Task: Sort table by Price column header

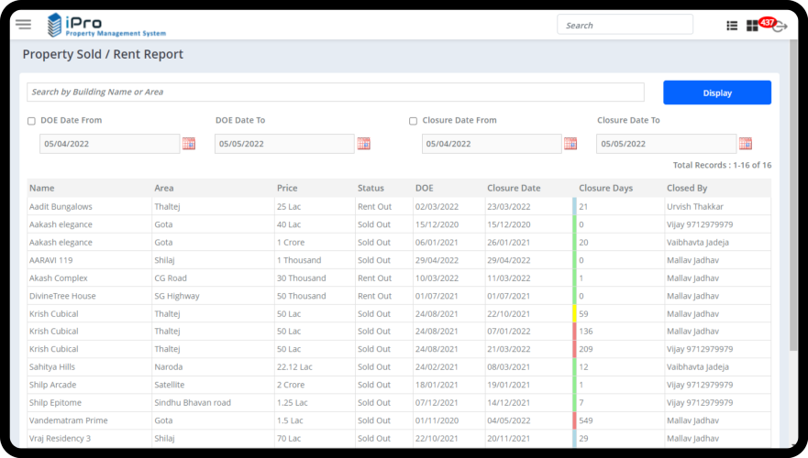Action: (x=287, y=189)
